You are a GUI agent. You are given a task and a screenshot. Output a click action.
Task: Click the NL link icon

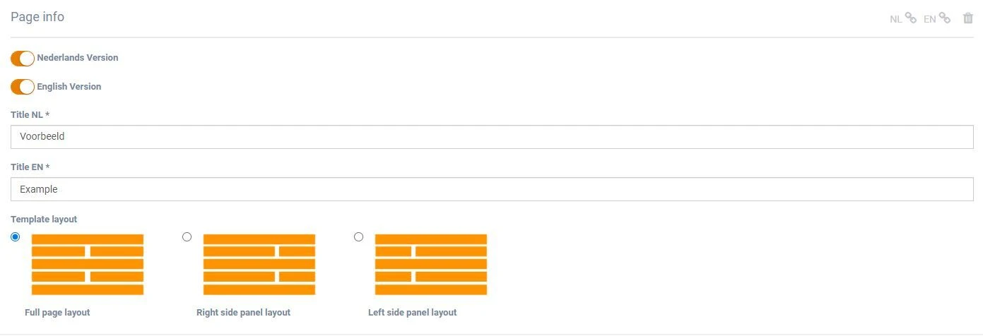click(910, 18)
